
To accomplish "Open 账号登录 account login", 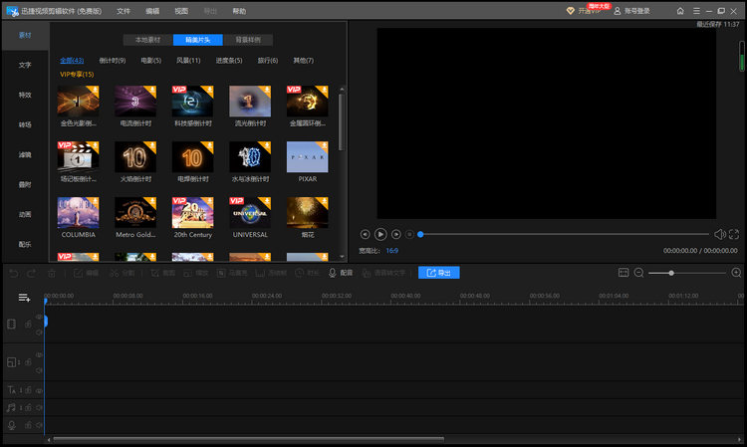I will tap(631, 11).
